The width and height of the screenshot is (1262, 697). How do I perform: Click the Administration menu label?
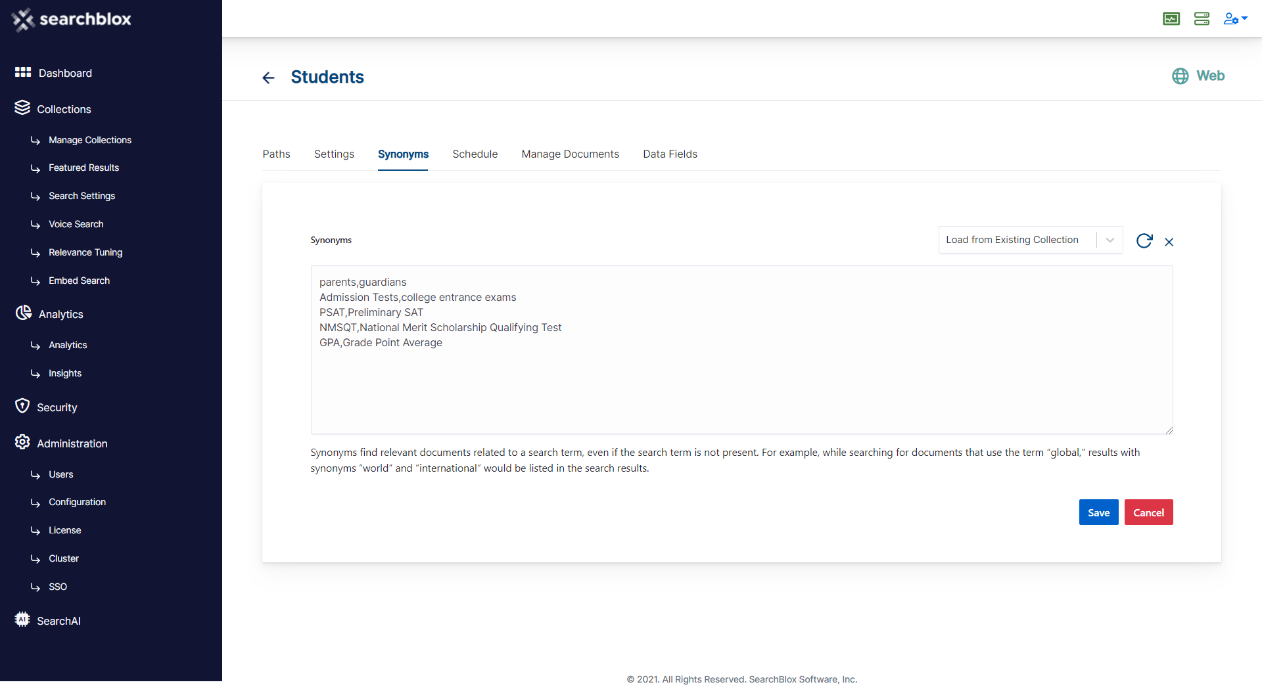72,443
